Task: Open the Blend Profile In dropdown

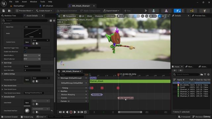Action: tap(32, 55)
